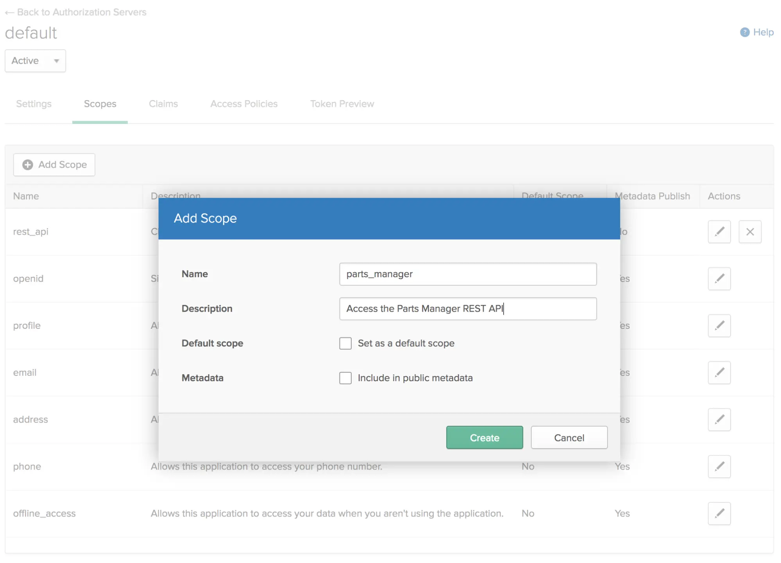The width and height of the screenshot is (781, 563).
Task: Edit the email scope via pencil icon
Action: [719, 373]
